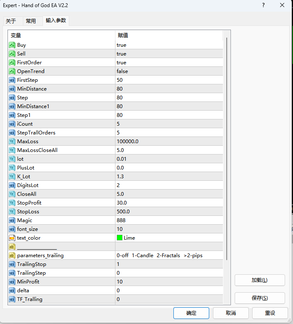The height and width of the screenshot is (324, 293).
Task: Switch to the 常用 tab
Action: click(31, 21)
